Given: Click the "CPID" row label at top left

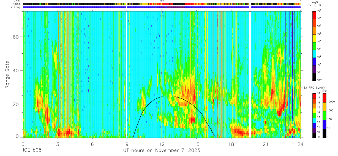Looking at the screenshot, I should [x=17, y=1].
